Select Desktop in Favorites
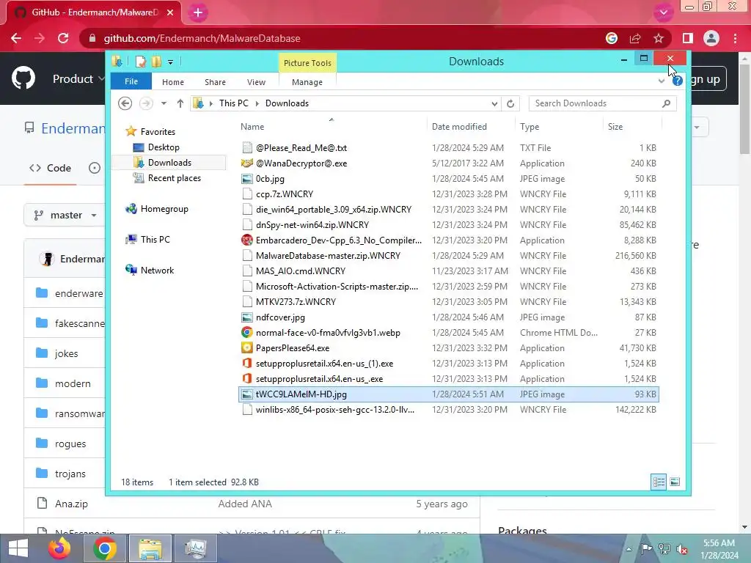Viewport: 751px width, 563px height. click(164, 147)
